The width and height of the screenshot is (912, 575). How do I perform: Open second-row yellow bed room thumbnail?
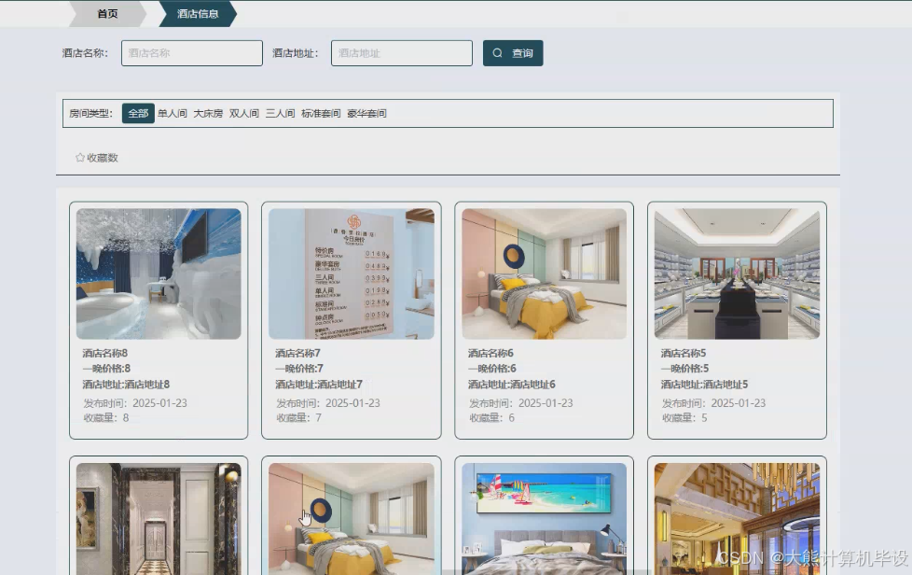352,519
